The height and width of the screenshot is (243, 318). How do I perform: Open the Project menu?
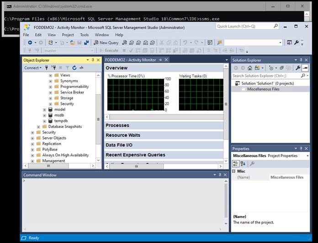tap(68, 35)
